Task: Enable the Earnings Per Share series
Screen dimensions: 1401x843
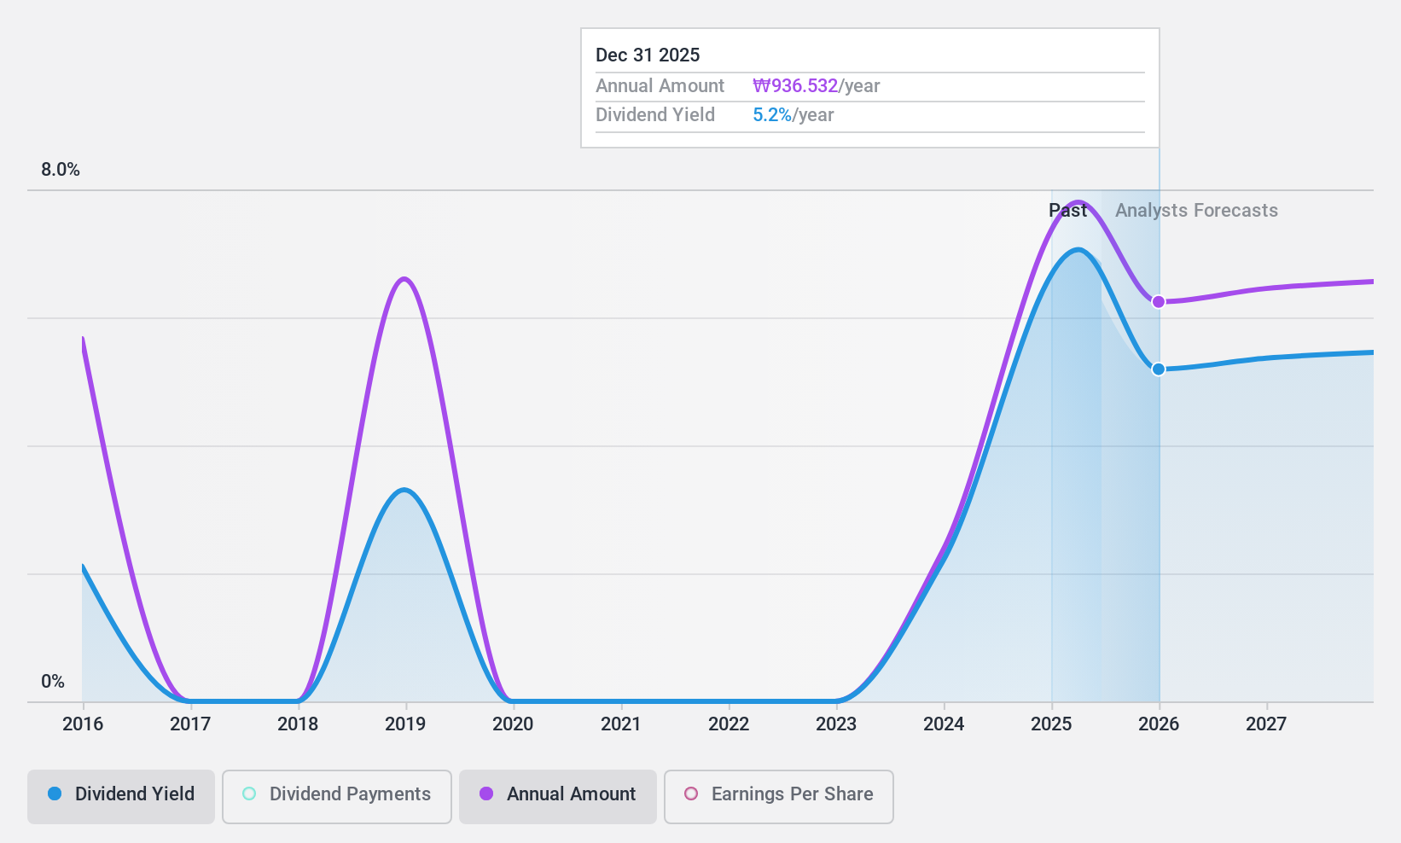Action: [779, 797]
